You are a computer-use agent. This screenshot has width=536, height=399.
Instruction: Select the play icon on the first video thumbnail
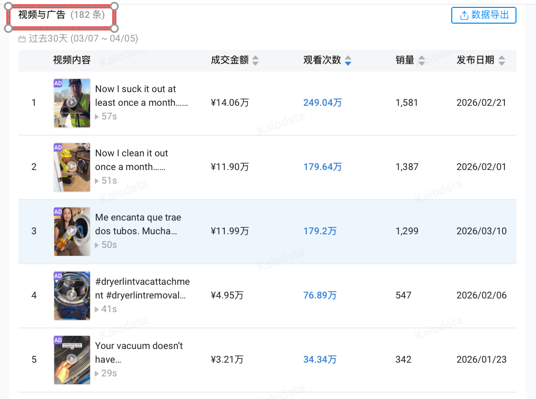[72, 103]
